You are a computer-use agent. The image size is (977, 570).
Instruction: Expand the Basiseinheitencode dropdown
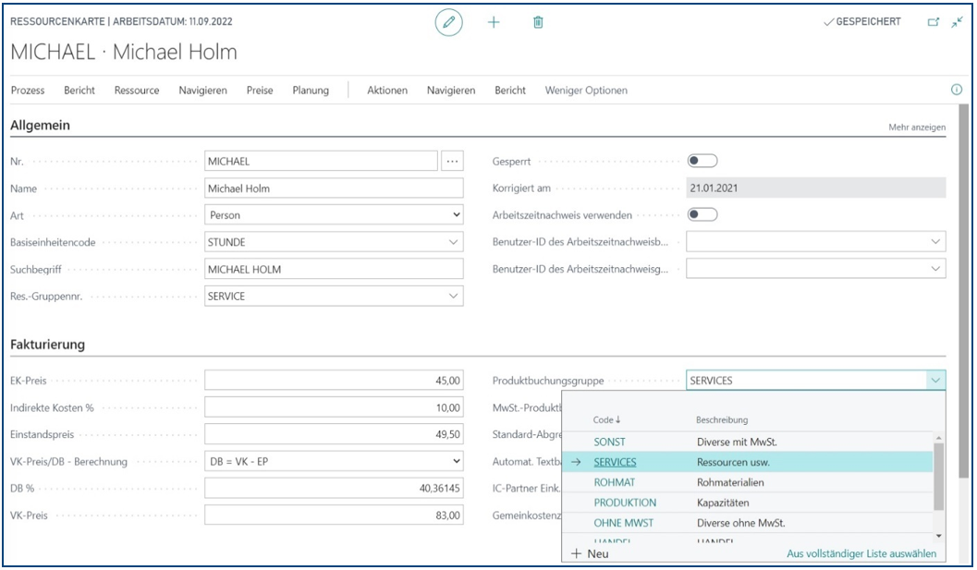click(x=454, y=242)
